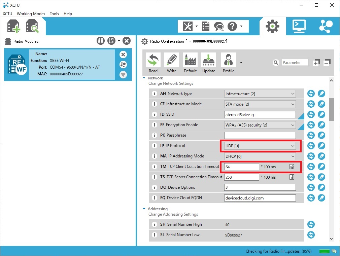Write the IP Protocol setting pencil icon

click(321, 146)
